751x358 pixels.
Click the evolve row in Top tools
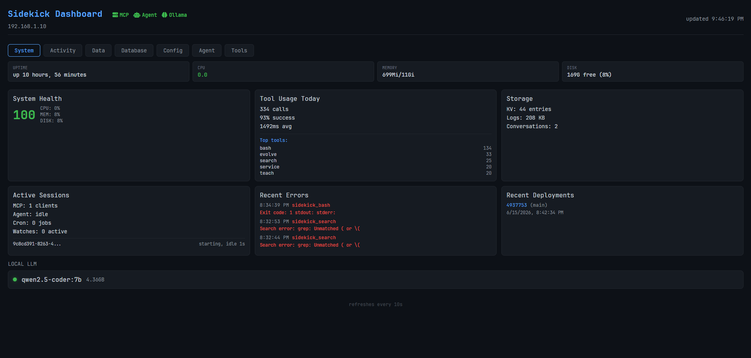[376, 154]
